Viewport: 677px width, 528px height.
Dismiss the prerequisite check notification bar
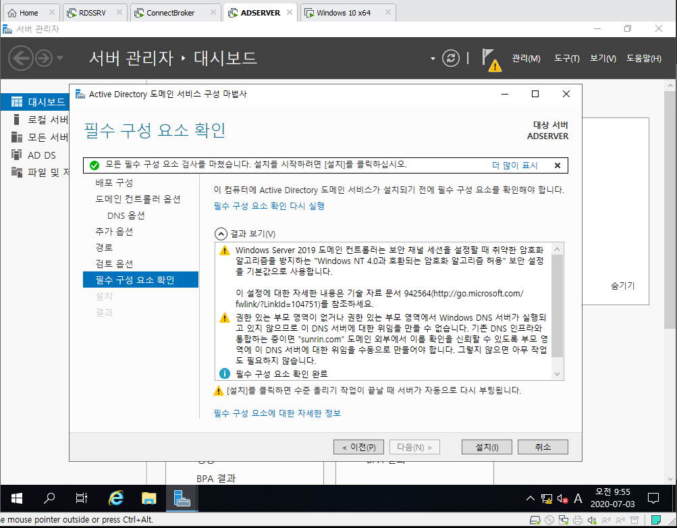558,165
